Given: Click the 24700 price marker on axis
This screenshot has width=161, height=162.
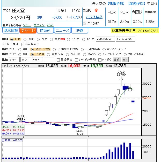Looking at the screenshot, I should (x=147, y=98).
